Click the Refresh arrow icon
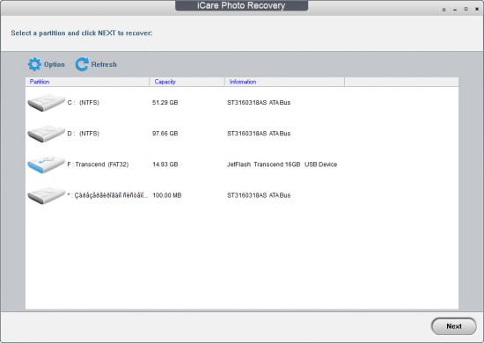Screen dimensions: 484x343 [82, 64]
